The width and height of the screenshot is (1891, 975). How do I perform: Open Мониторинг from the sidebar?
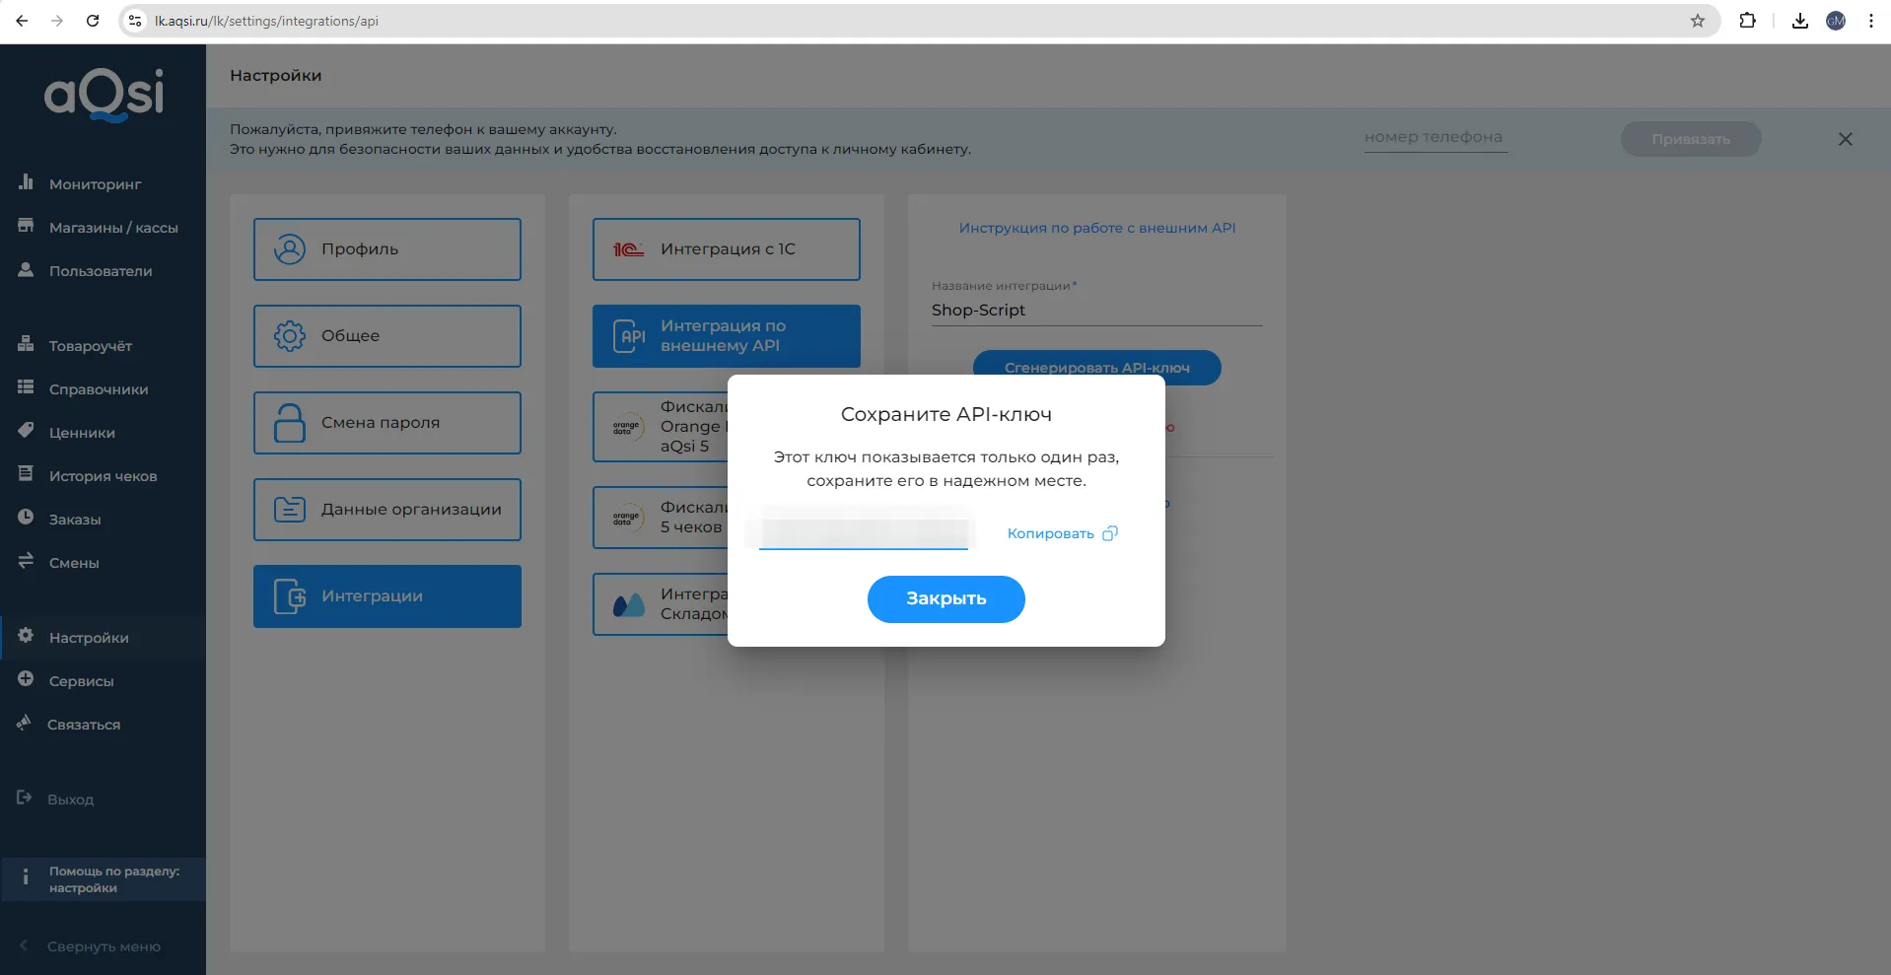click(x=95, y=184)
